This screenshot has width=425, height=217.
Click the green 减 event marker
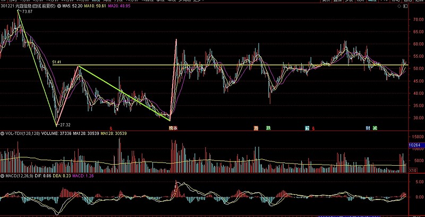[x=375, y=128]
